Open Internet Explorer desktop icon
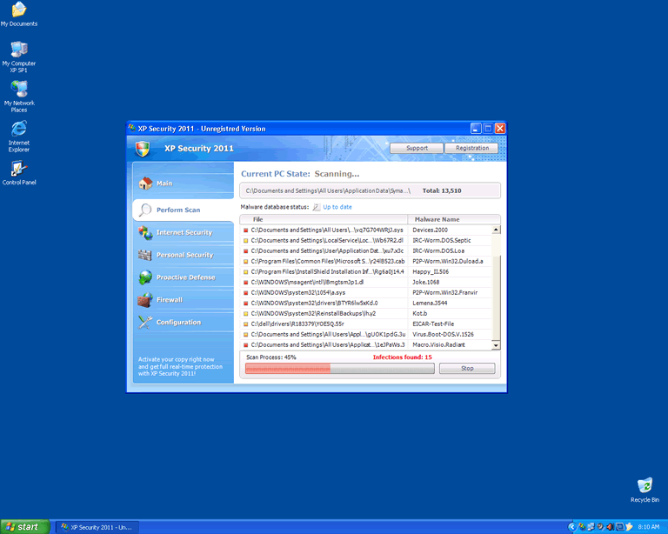This screenshot has height=534, width=668. coord(19,130)
